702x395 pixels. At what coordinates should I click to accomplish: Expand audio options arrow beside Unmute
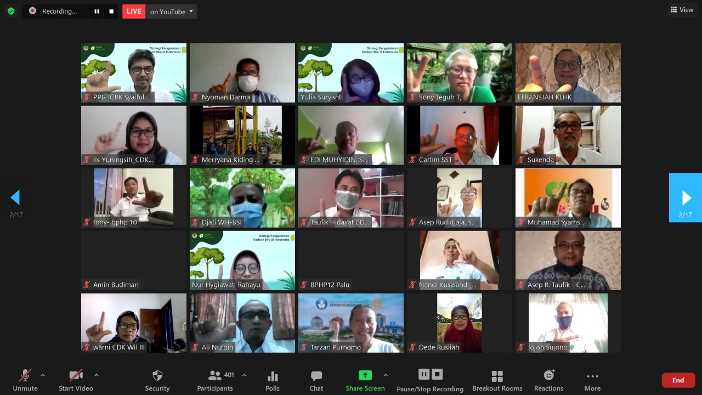pos(43,375)
